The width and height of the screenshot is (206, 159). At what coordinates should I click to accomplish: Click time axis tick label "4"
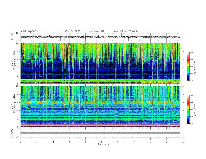click(86, 142)
